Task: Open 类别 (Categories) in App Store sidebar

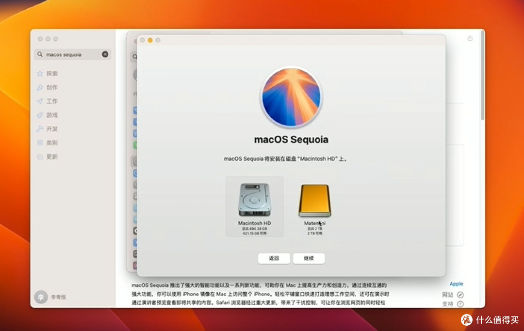Action: 52,143
